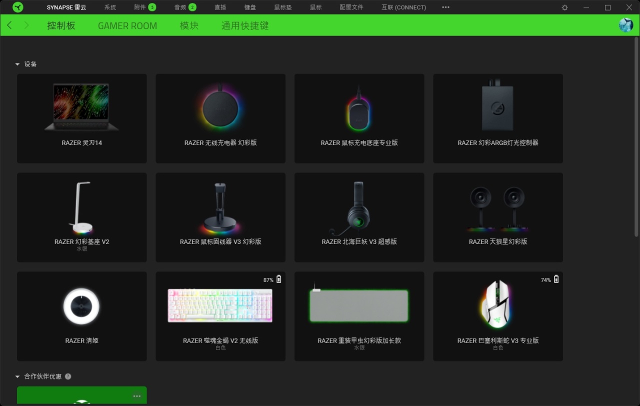This screenshot has height=406, width=640.
Task: Select the 控制板 subtab
Action: coord(61,25)
